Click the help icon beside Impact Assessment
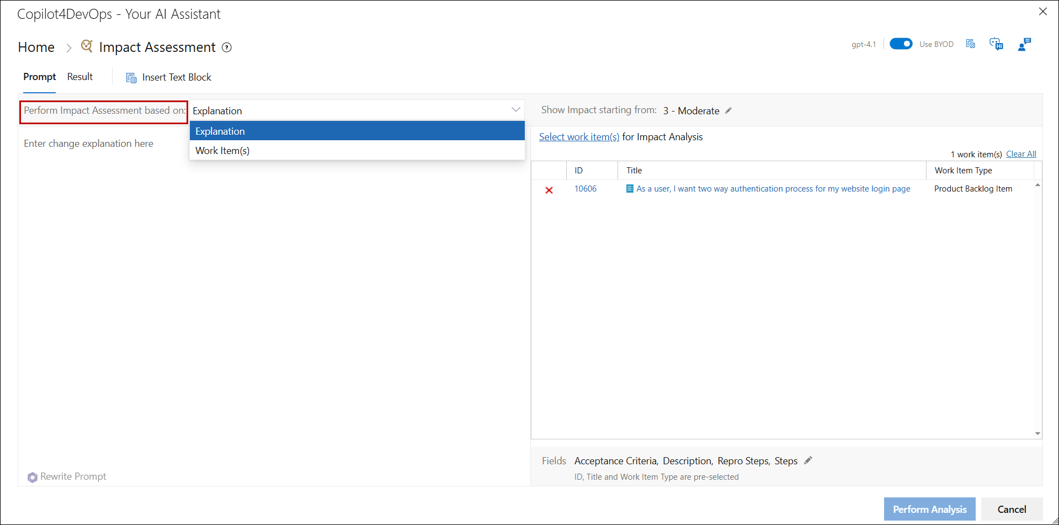The height and width of the screenshot is (525, 1059). pos(226,47)
